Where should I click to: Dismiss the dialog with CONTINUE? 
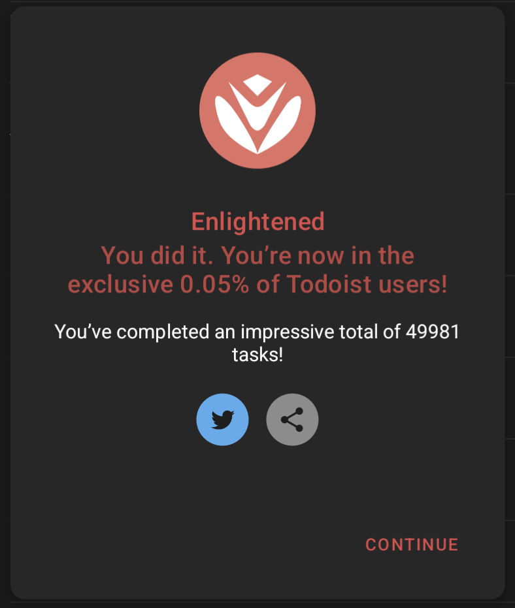click(x=412, y=545)
